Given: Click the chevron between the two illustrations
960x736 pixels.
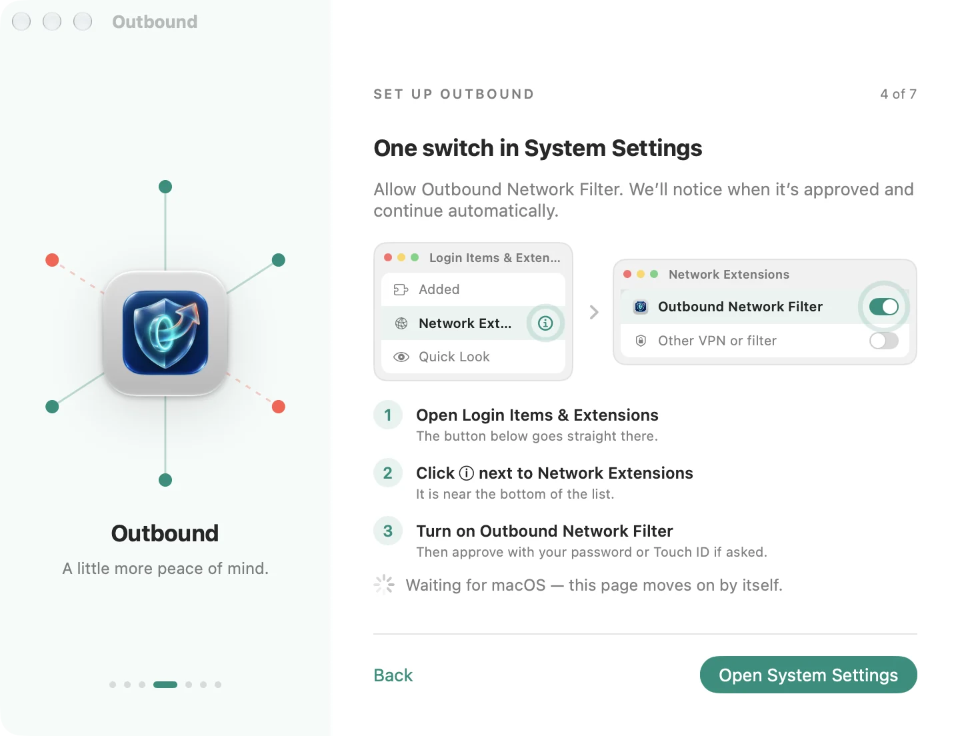Looking at the screenshot, I should [x=594, y=312].
